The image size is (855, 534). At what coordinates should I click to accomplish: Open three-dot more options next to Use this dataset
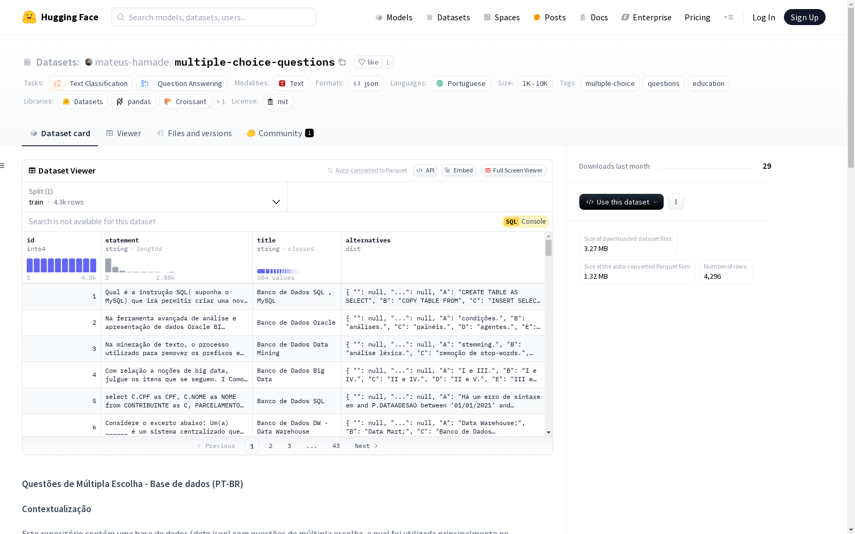click(676, 202)
